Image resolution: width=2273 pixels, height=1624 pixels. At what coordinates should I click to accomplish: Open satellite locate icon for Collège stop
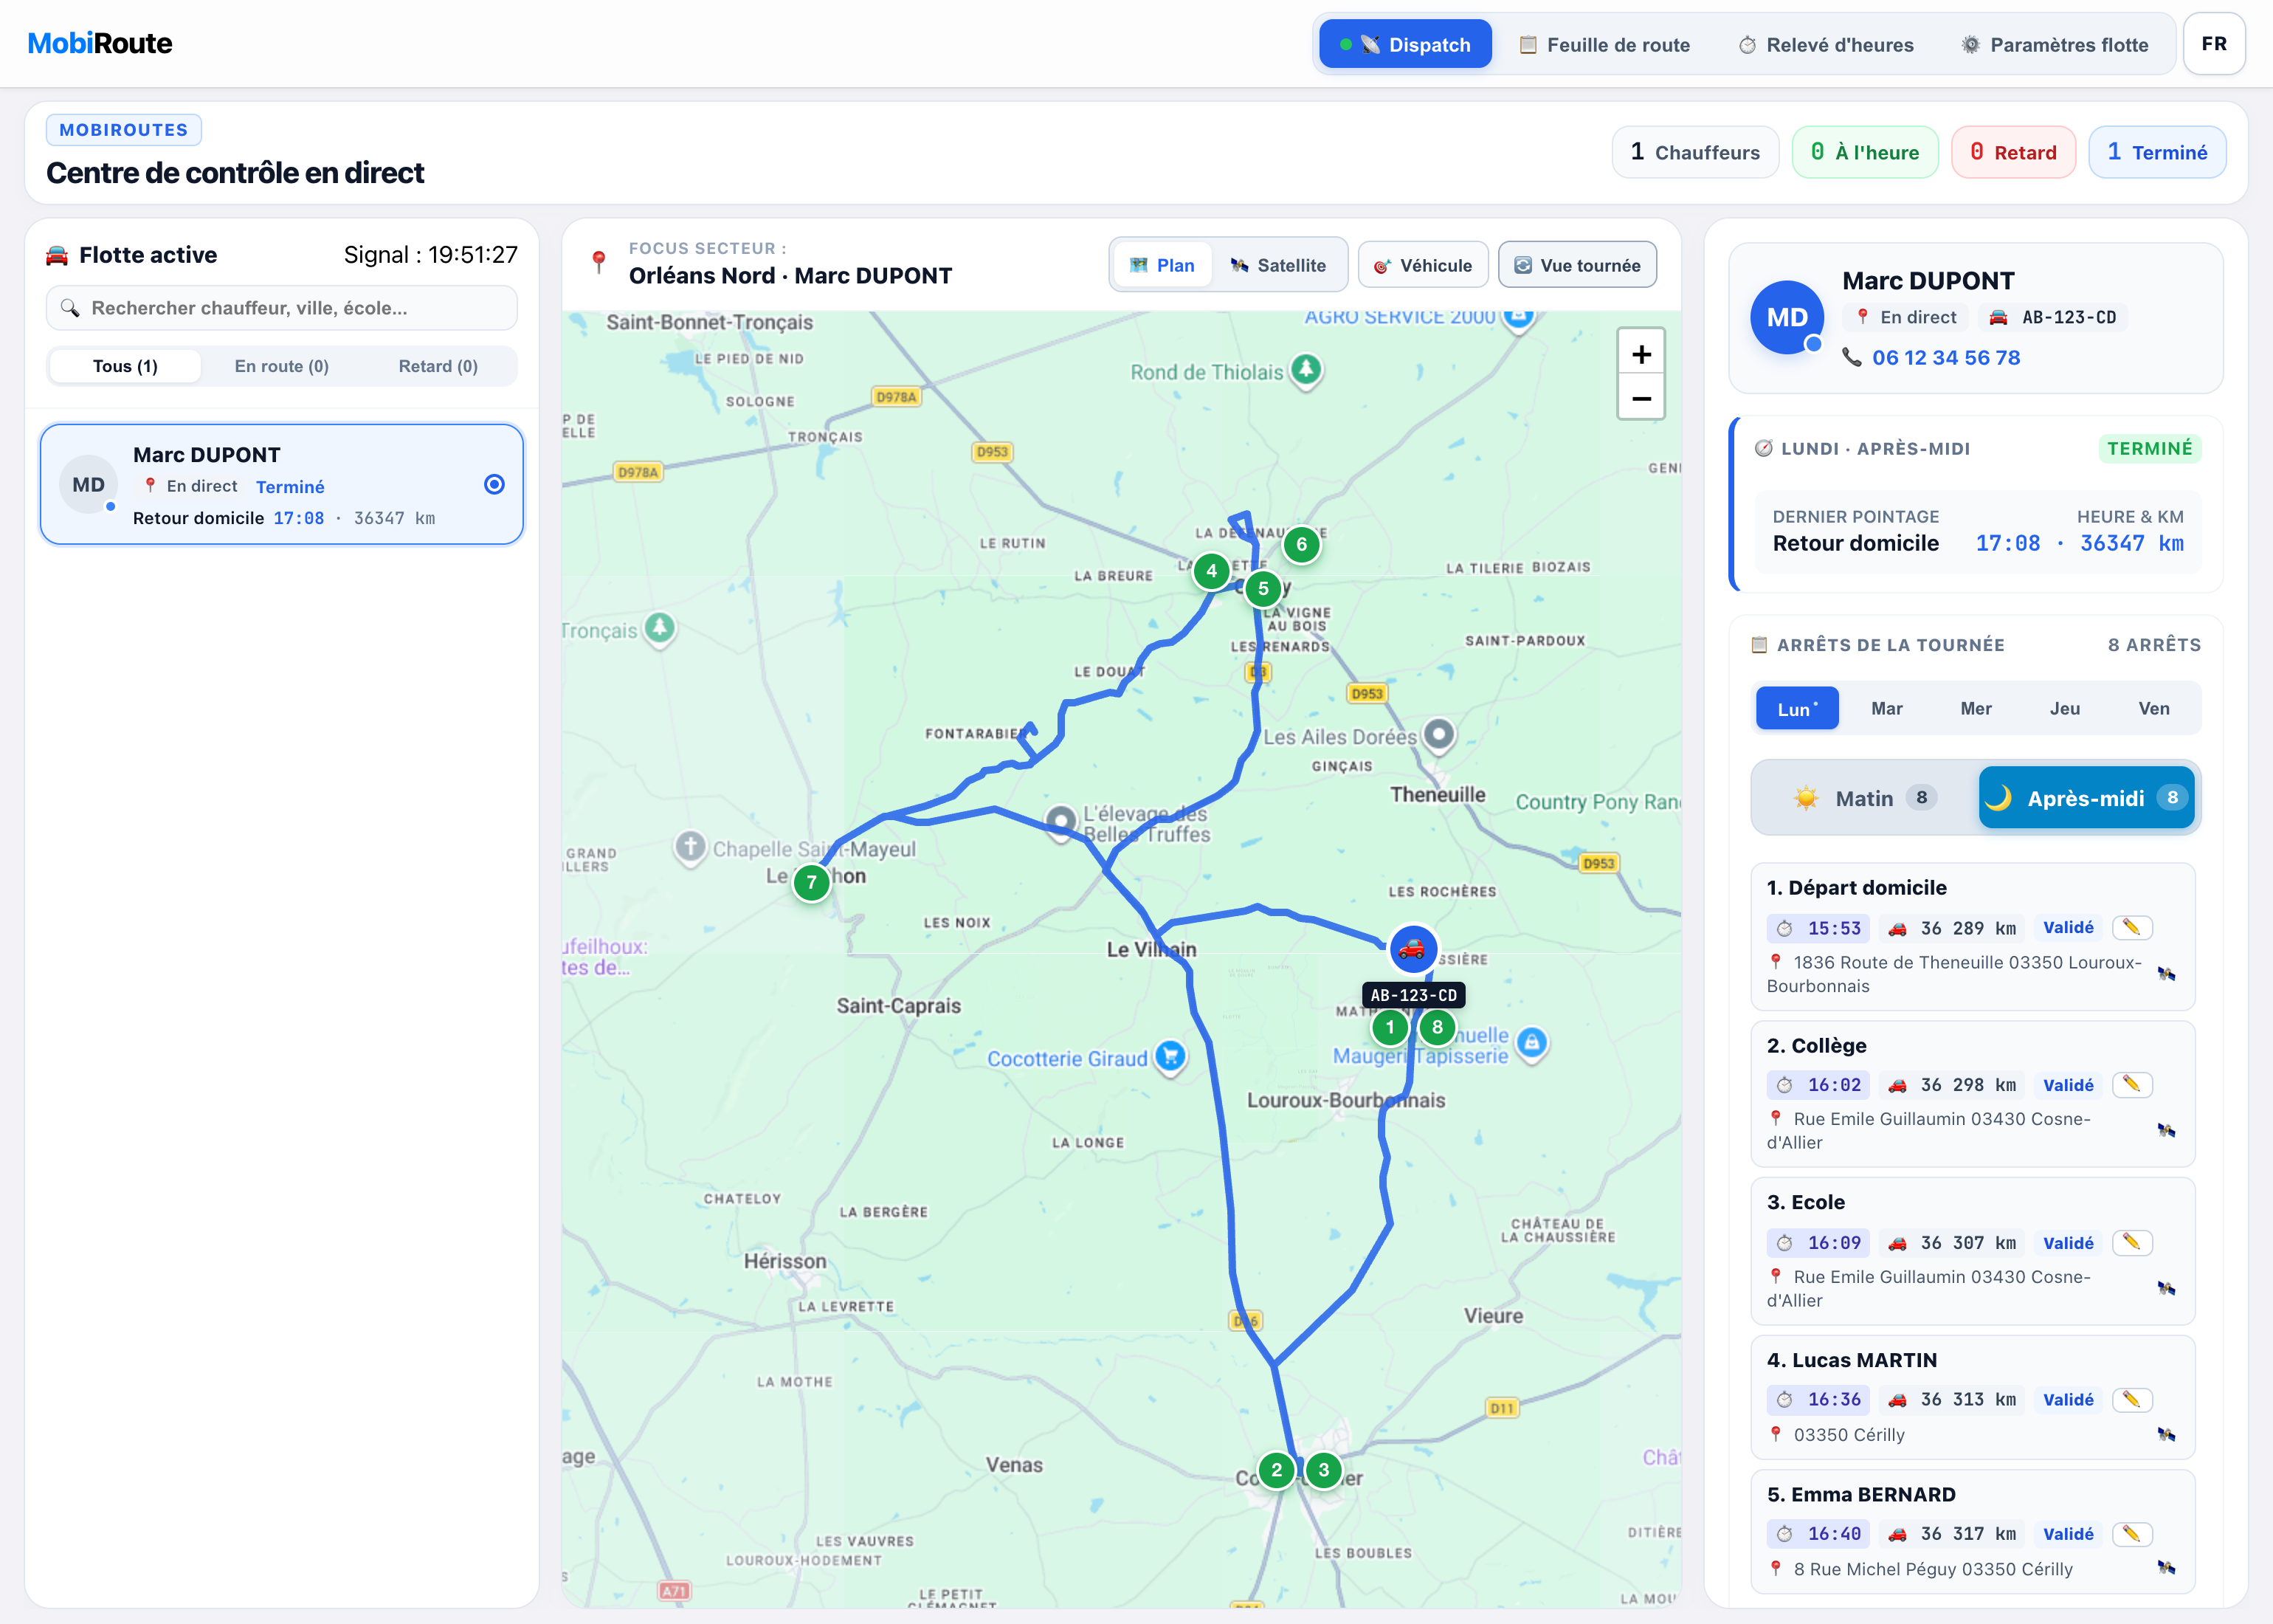click(2166, 1130)
